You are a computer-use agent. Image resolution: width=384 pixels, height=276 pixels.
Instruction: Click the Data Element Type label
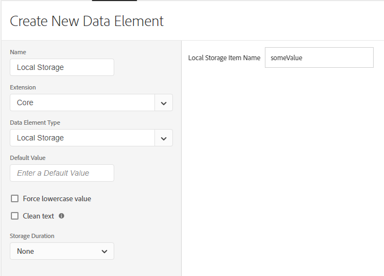(x=35, y=123)
